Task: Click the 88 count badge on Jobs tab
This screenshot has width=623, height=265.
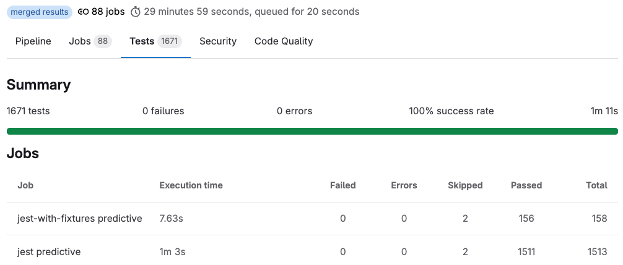Action: [x=103, y=41]
